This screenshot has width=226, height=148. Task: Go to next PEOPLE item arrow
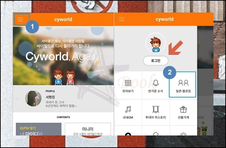(109, 99)
